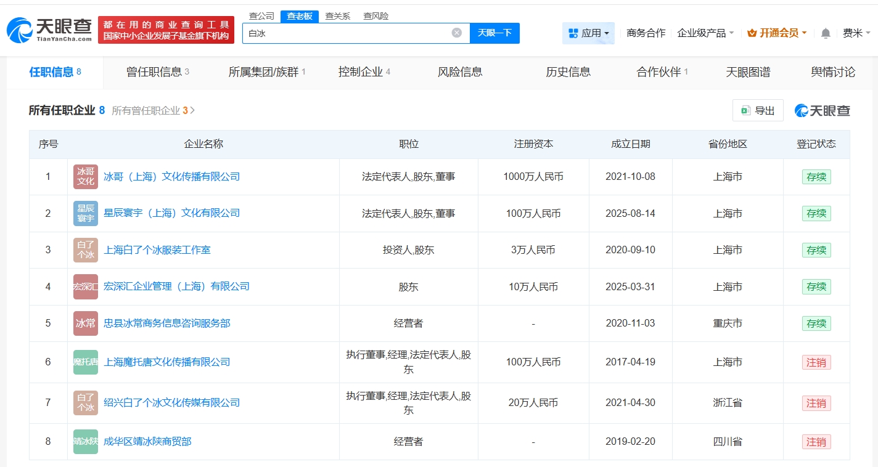Open the 历史信息 tab
Viewport: 878px width, 467px height.
point(568,72)
